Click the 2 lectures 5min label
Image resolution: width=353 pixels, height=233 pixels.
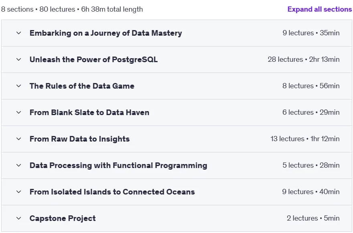click(313, 218)
